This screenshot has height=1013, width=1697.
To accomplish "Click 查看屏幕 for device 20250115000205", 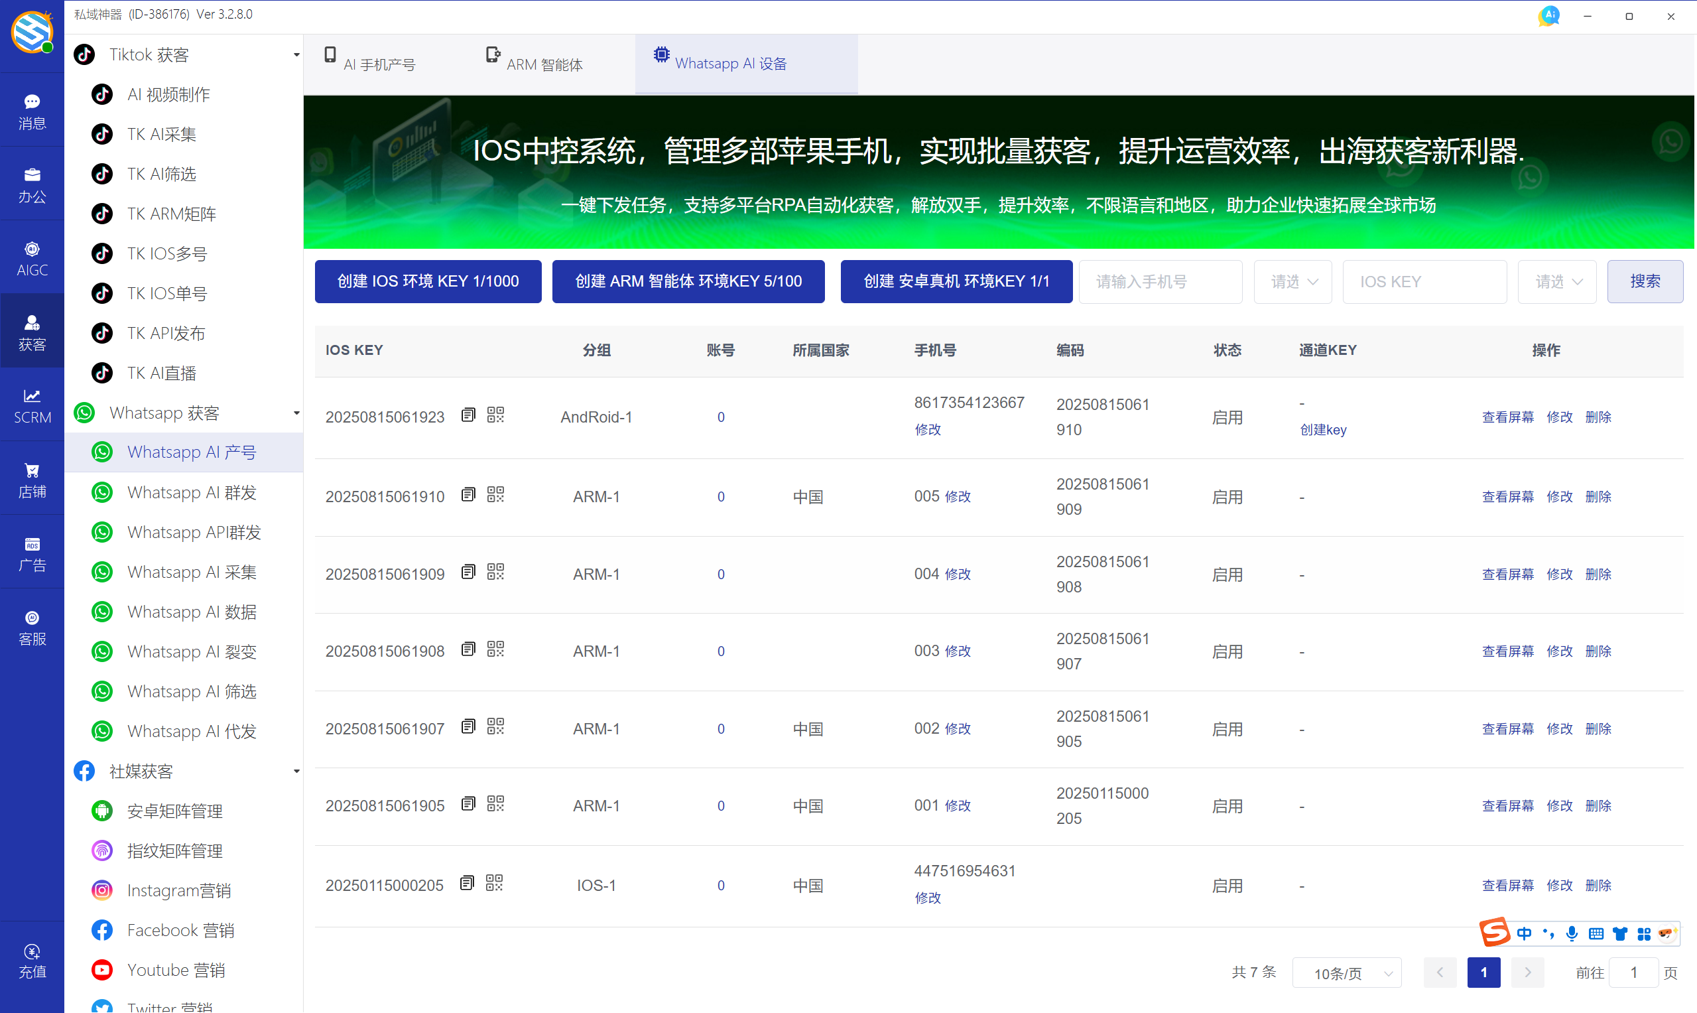I will click(x=1507, y=885).
